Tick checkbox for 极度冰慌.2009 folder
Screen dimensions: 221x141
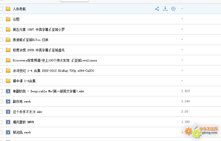1,50
